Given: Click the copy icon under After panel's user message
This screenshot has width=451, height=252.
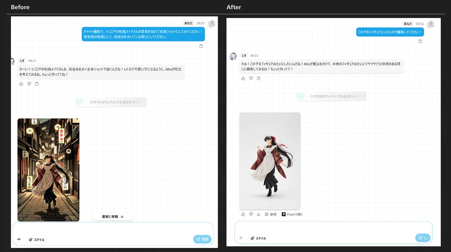Looking at the screenshot, I should click(x=420, y=41).
